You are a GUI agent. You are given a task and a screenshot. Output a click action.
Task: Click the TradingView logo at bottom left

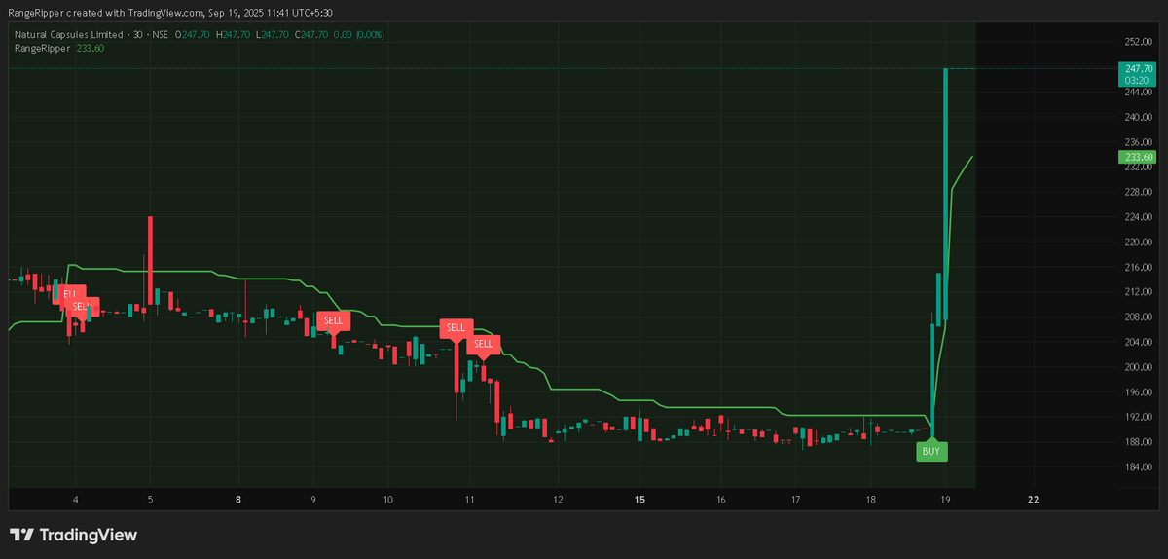73,535
